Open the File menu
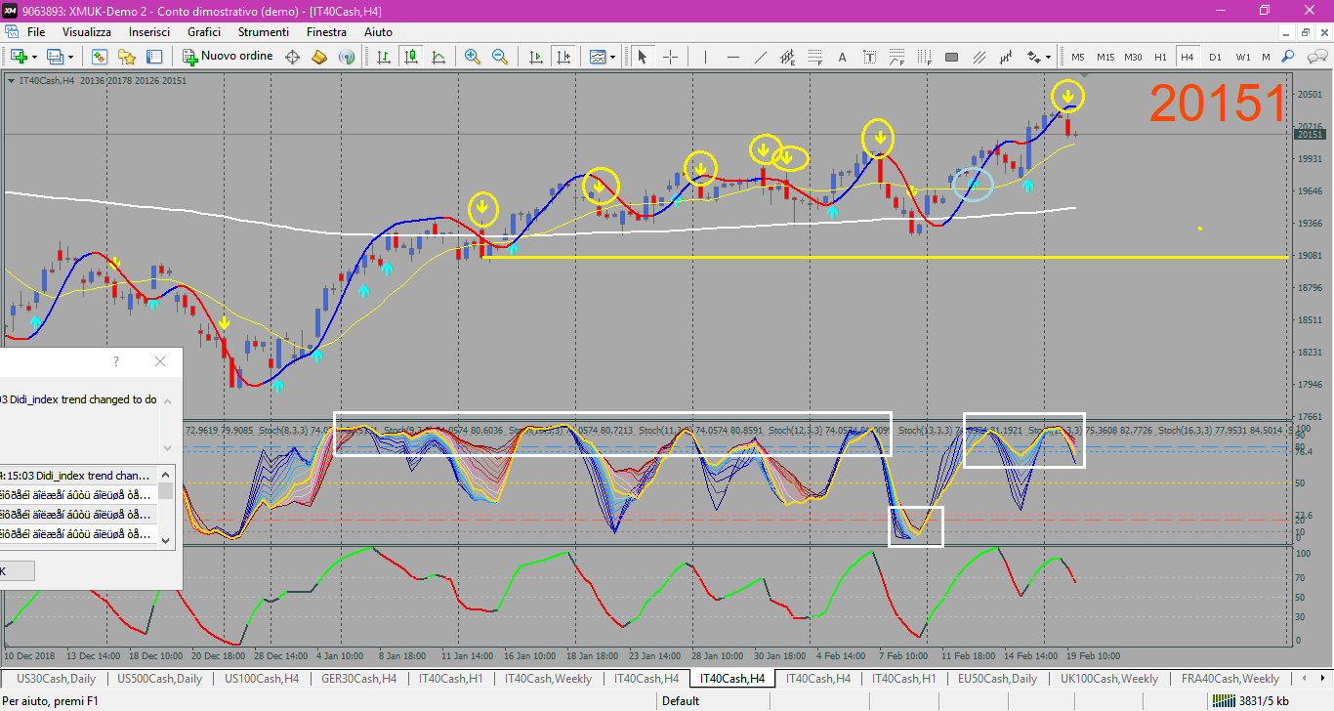The width and height of the screenshot is (1334, 711). (x=36, y=32)
